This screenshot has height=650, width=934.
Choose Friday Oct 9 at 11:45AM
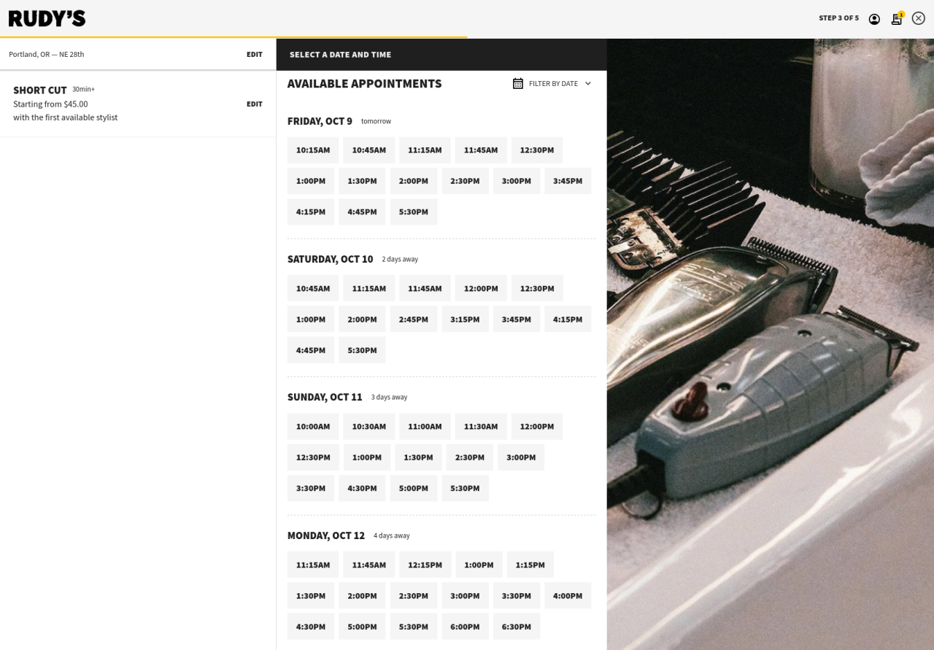481,150
